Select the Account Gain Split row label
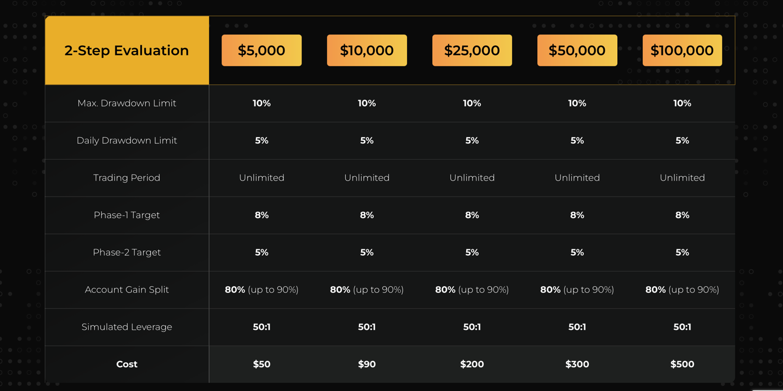783x391 pixels. pos(127,290)
